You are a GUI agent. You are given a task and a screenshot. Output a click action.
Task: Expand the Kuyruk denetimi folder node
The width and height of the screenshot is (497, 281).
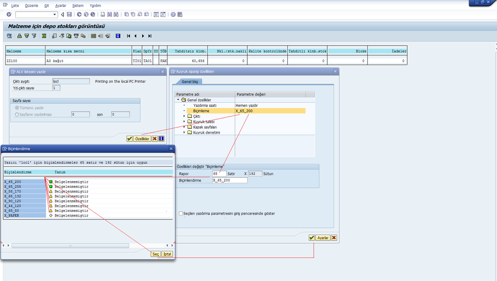184,133
